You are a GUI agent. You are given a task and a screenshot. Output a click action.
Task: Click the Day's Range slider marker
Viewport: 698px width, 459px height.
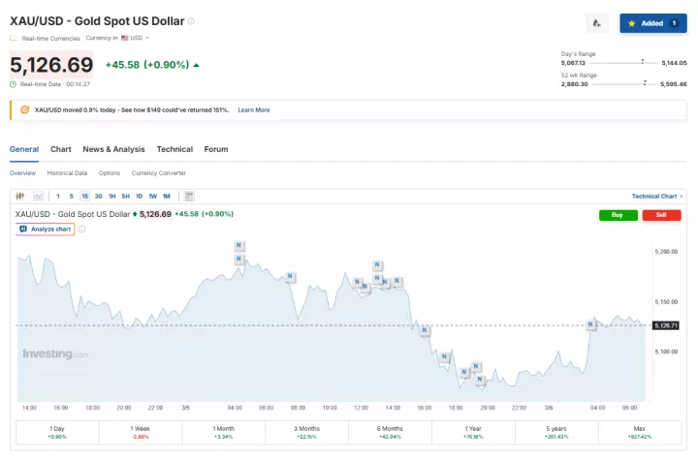coord(643,61)
